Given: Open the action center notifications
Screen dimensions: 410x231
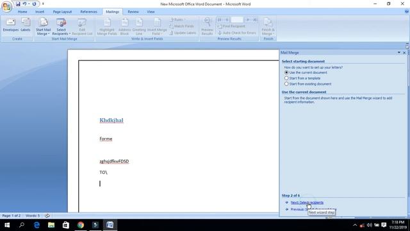Looking at the screenshot, I should [x=384, y=225].
